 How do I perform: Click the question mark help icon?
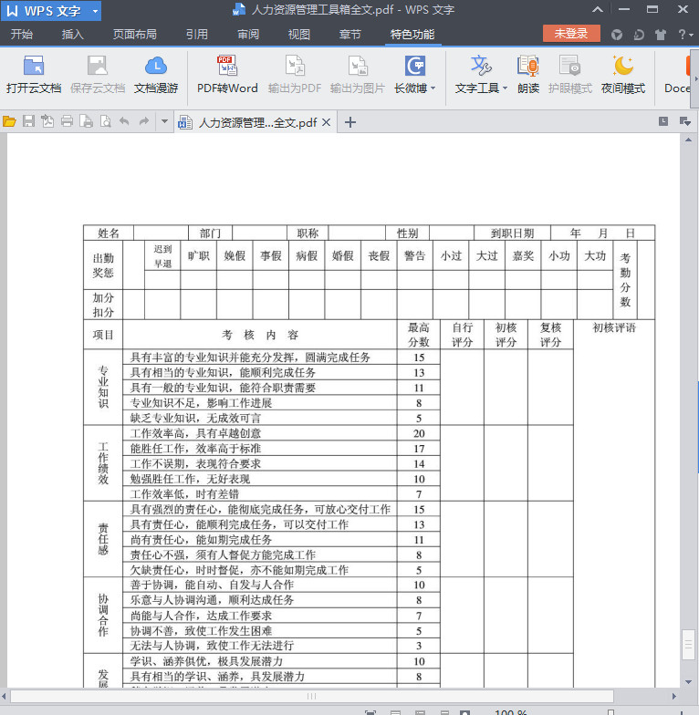pyautogui.click(x=682, y=35)
